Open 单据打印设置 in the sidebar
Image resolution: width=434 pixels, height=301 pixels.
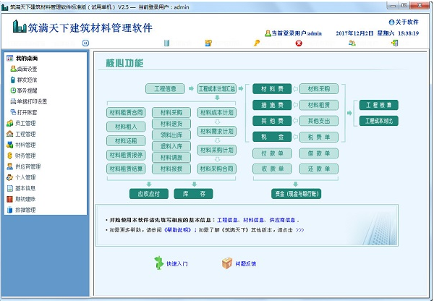click(x=28, y=101)
